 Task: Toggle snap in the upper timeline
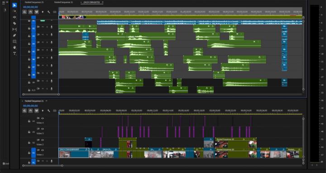click(30, 12)
